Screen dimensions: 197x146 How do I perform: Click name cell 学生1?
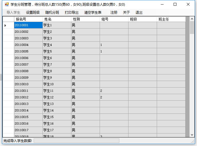point(57,25)
